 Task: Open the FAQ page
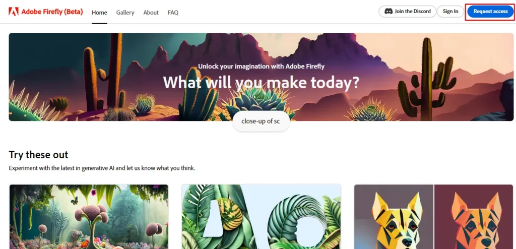tap(173, 13)
